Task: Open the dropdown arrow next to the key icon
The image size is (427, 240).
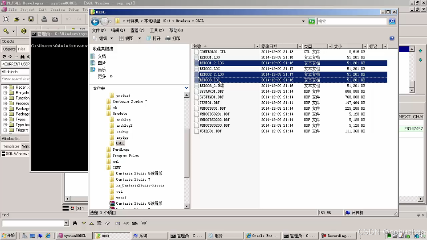Action: tap(13, 31)
